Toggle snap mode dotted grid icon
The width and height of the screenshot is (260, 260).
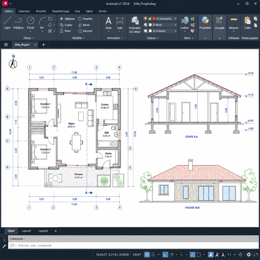coord(153,254)
